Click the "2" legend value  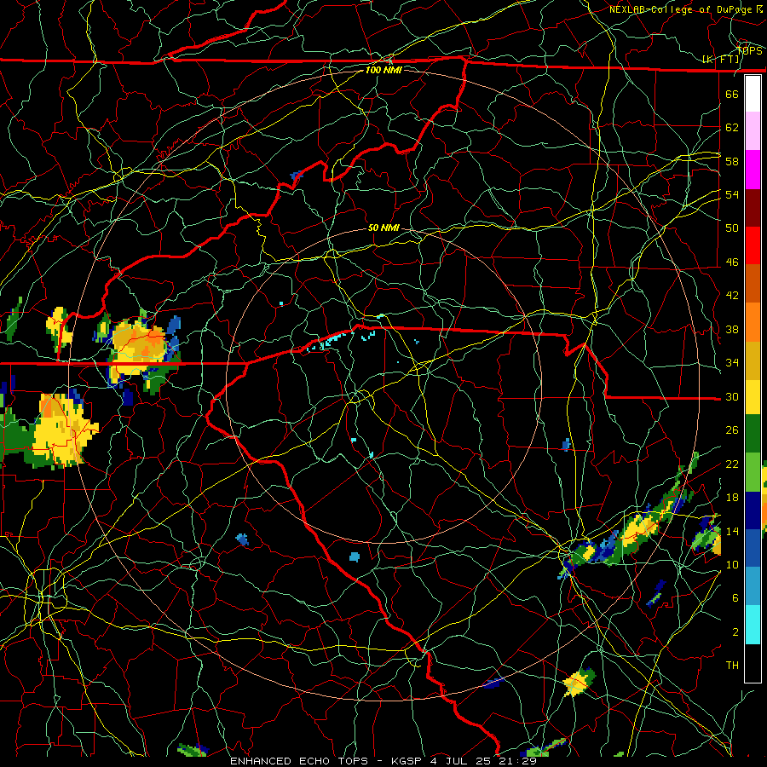(x=735, y=632)
